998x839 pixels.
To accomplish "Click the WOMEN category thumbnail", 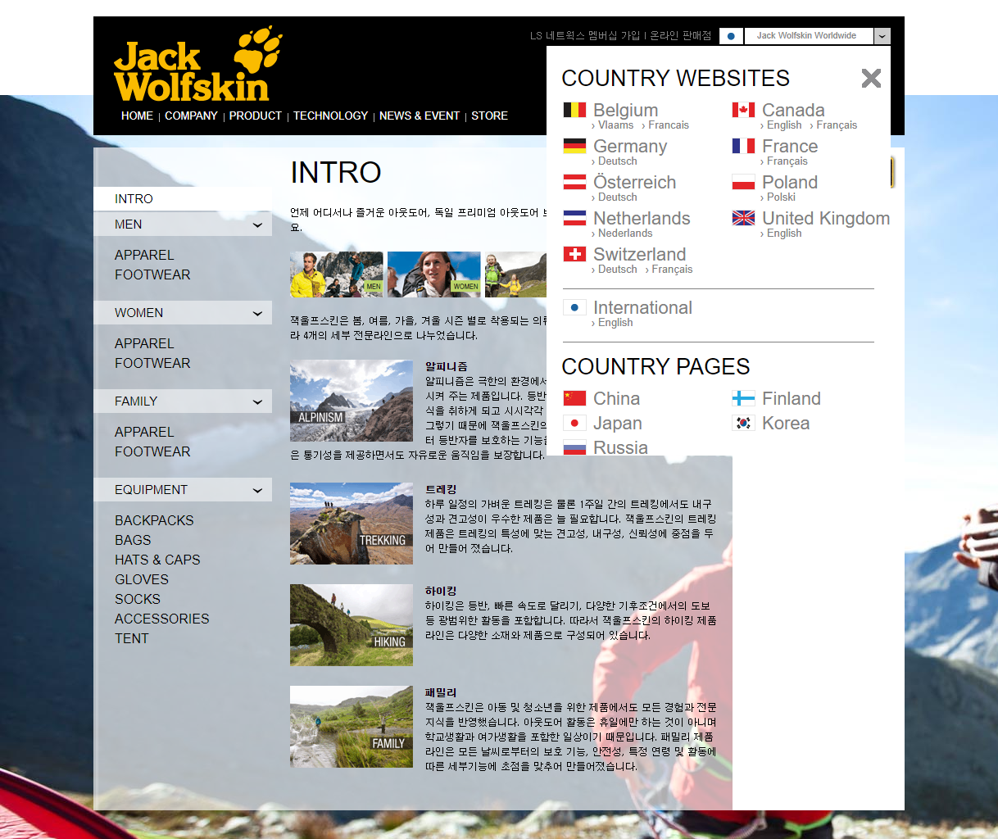I will (434, 274).
